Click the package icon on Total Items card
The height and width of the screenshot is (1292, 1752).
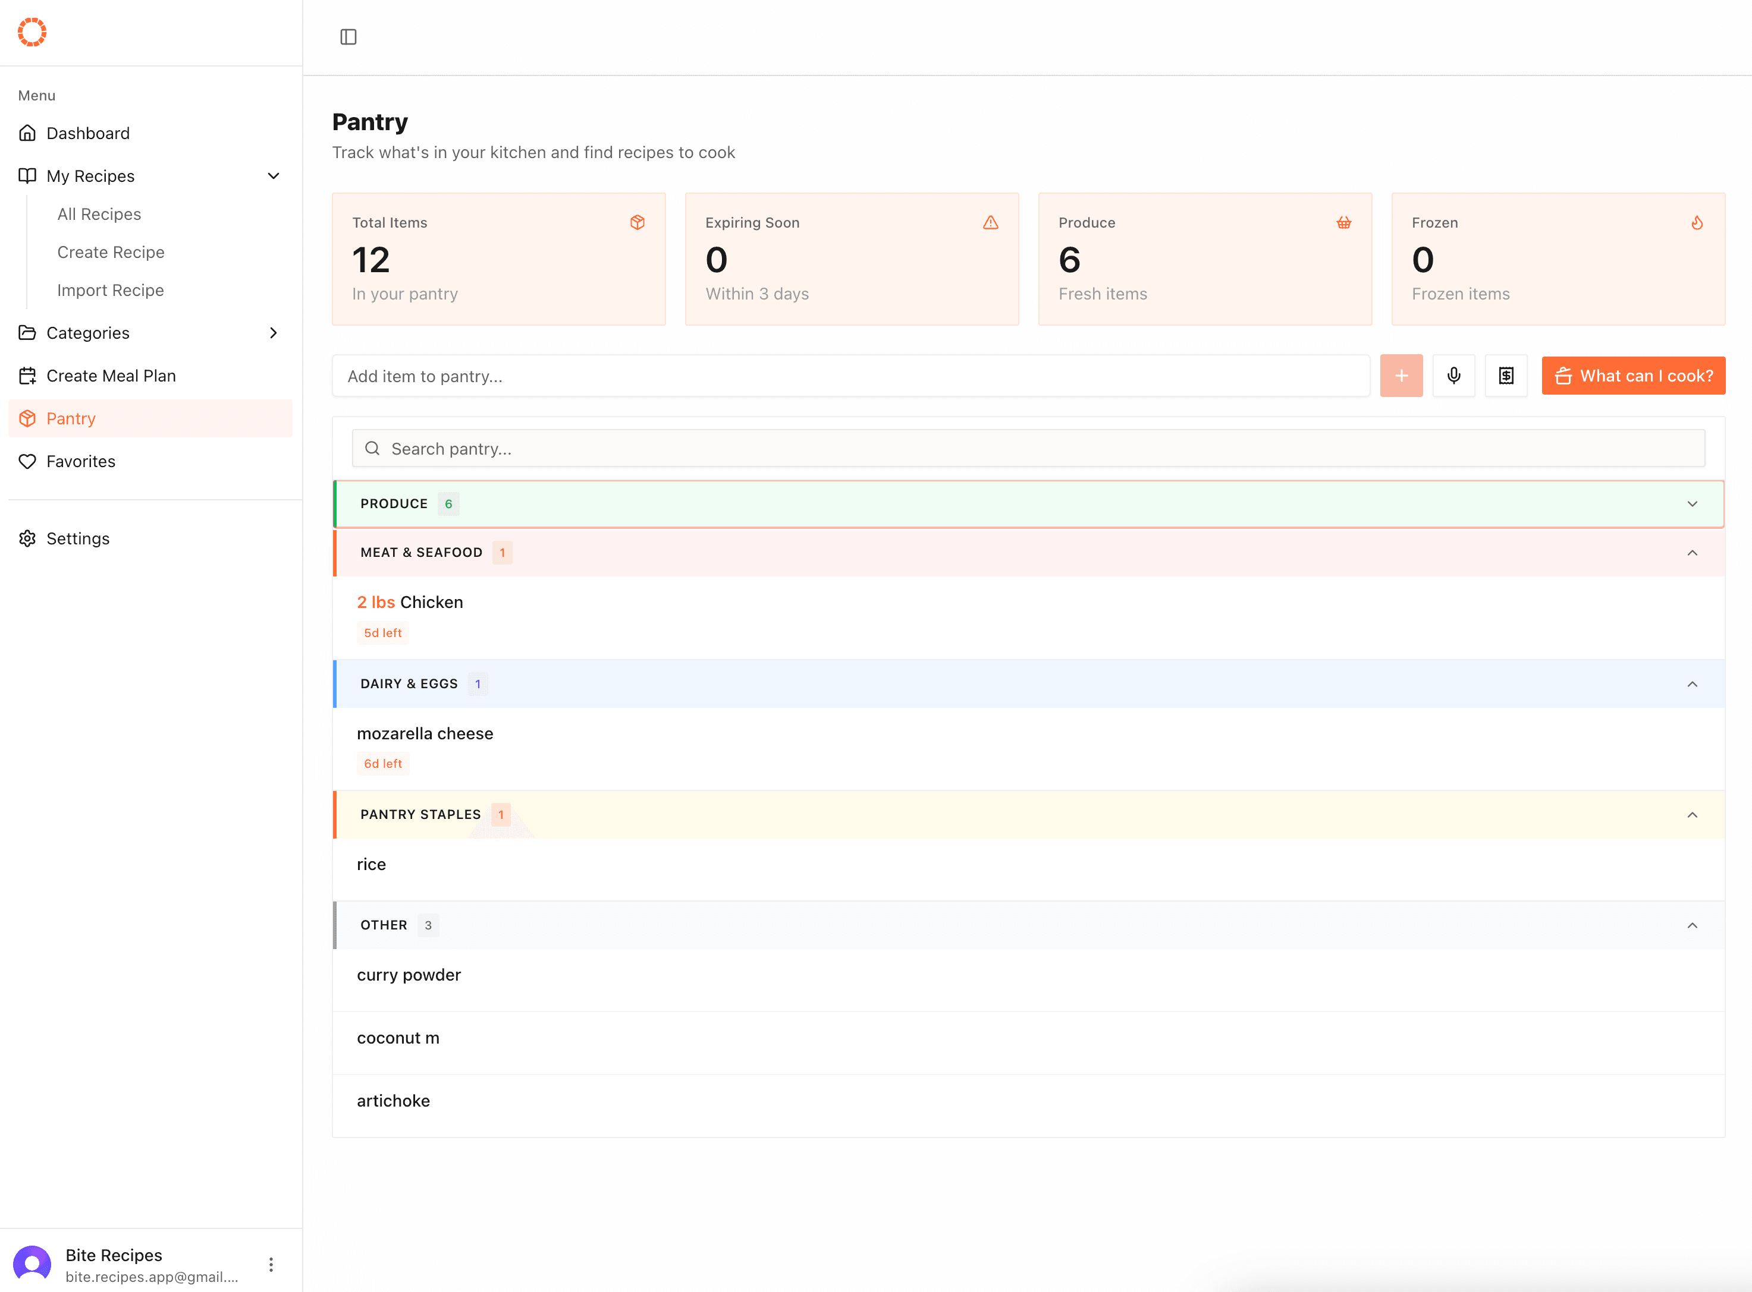[638, 222]
